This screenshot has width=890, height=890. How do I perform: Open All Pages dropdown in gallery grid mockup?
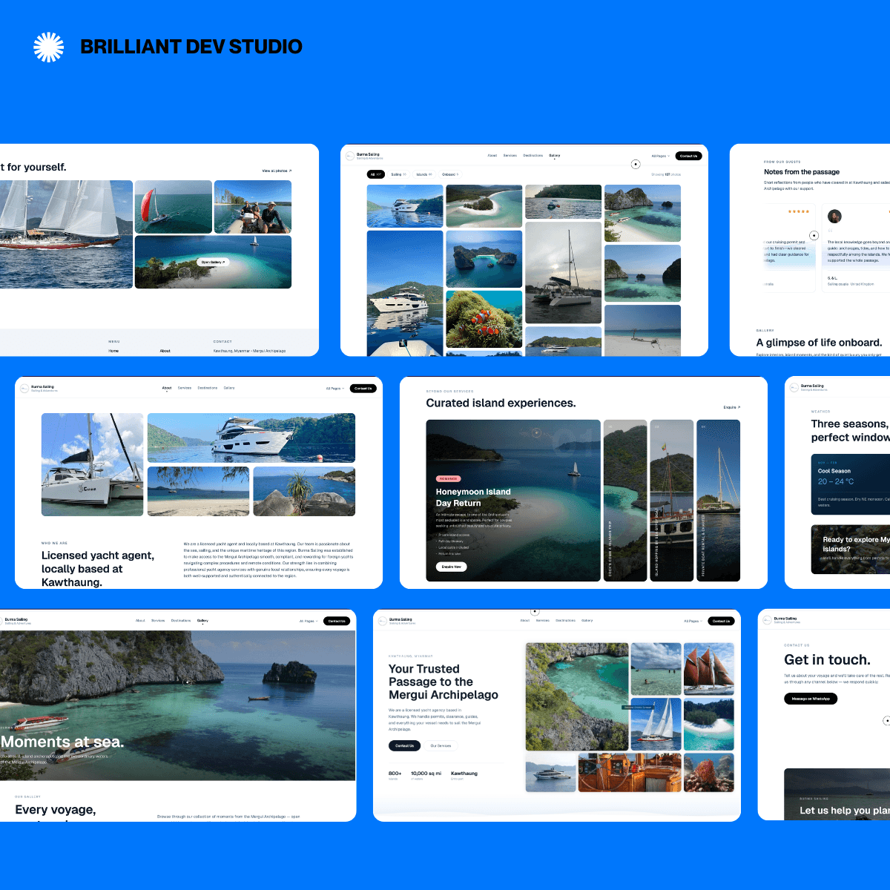[660, 156]
